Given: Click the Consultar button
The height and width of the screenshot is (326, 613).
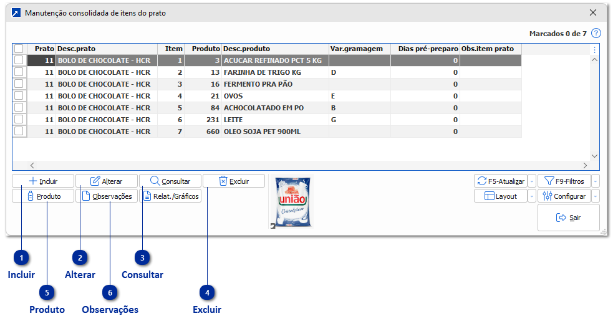Looking at the screenshot, I should 170,181.
